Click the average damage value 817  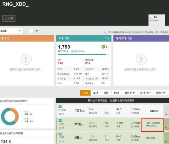coord(88,63)
